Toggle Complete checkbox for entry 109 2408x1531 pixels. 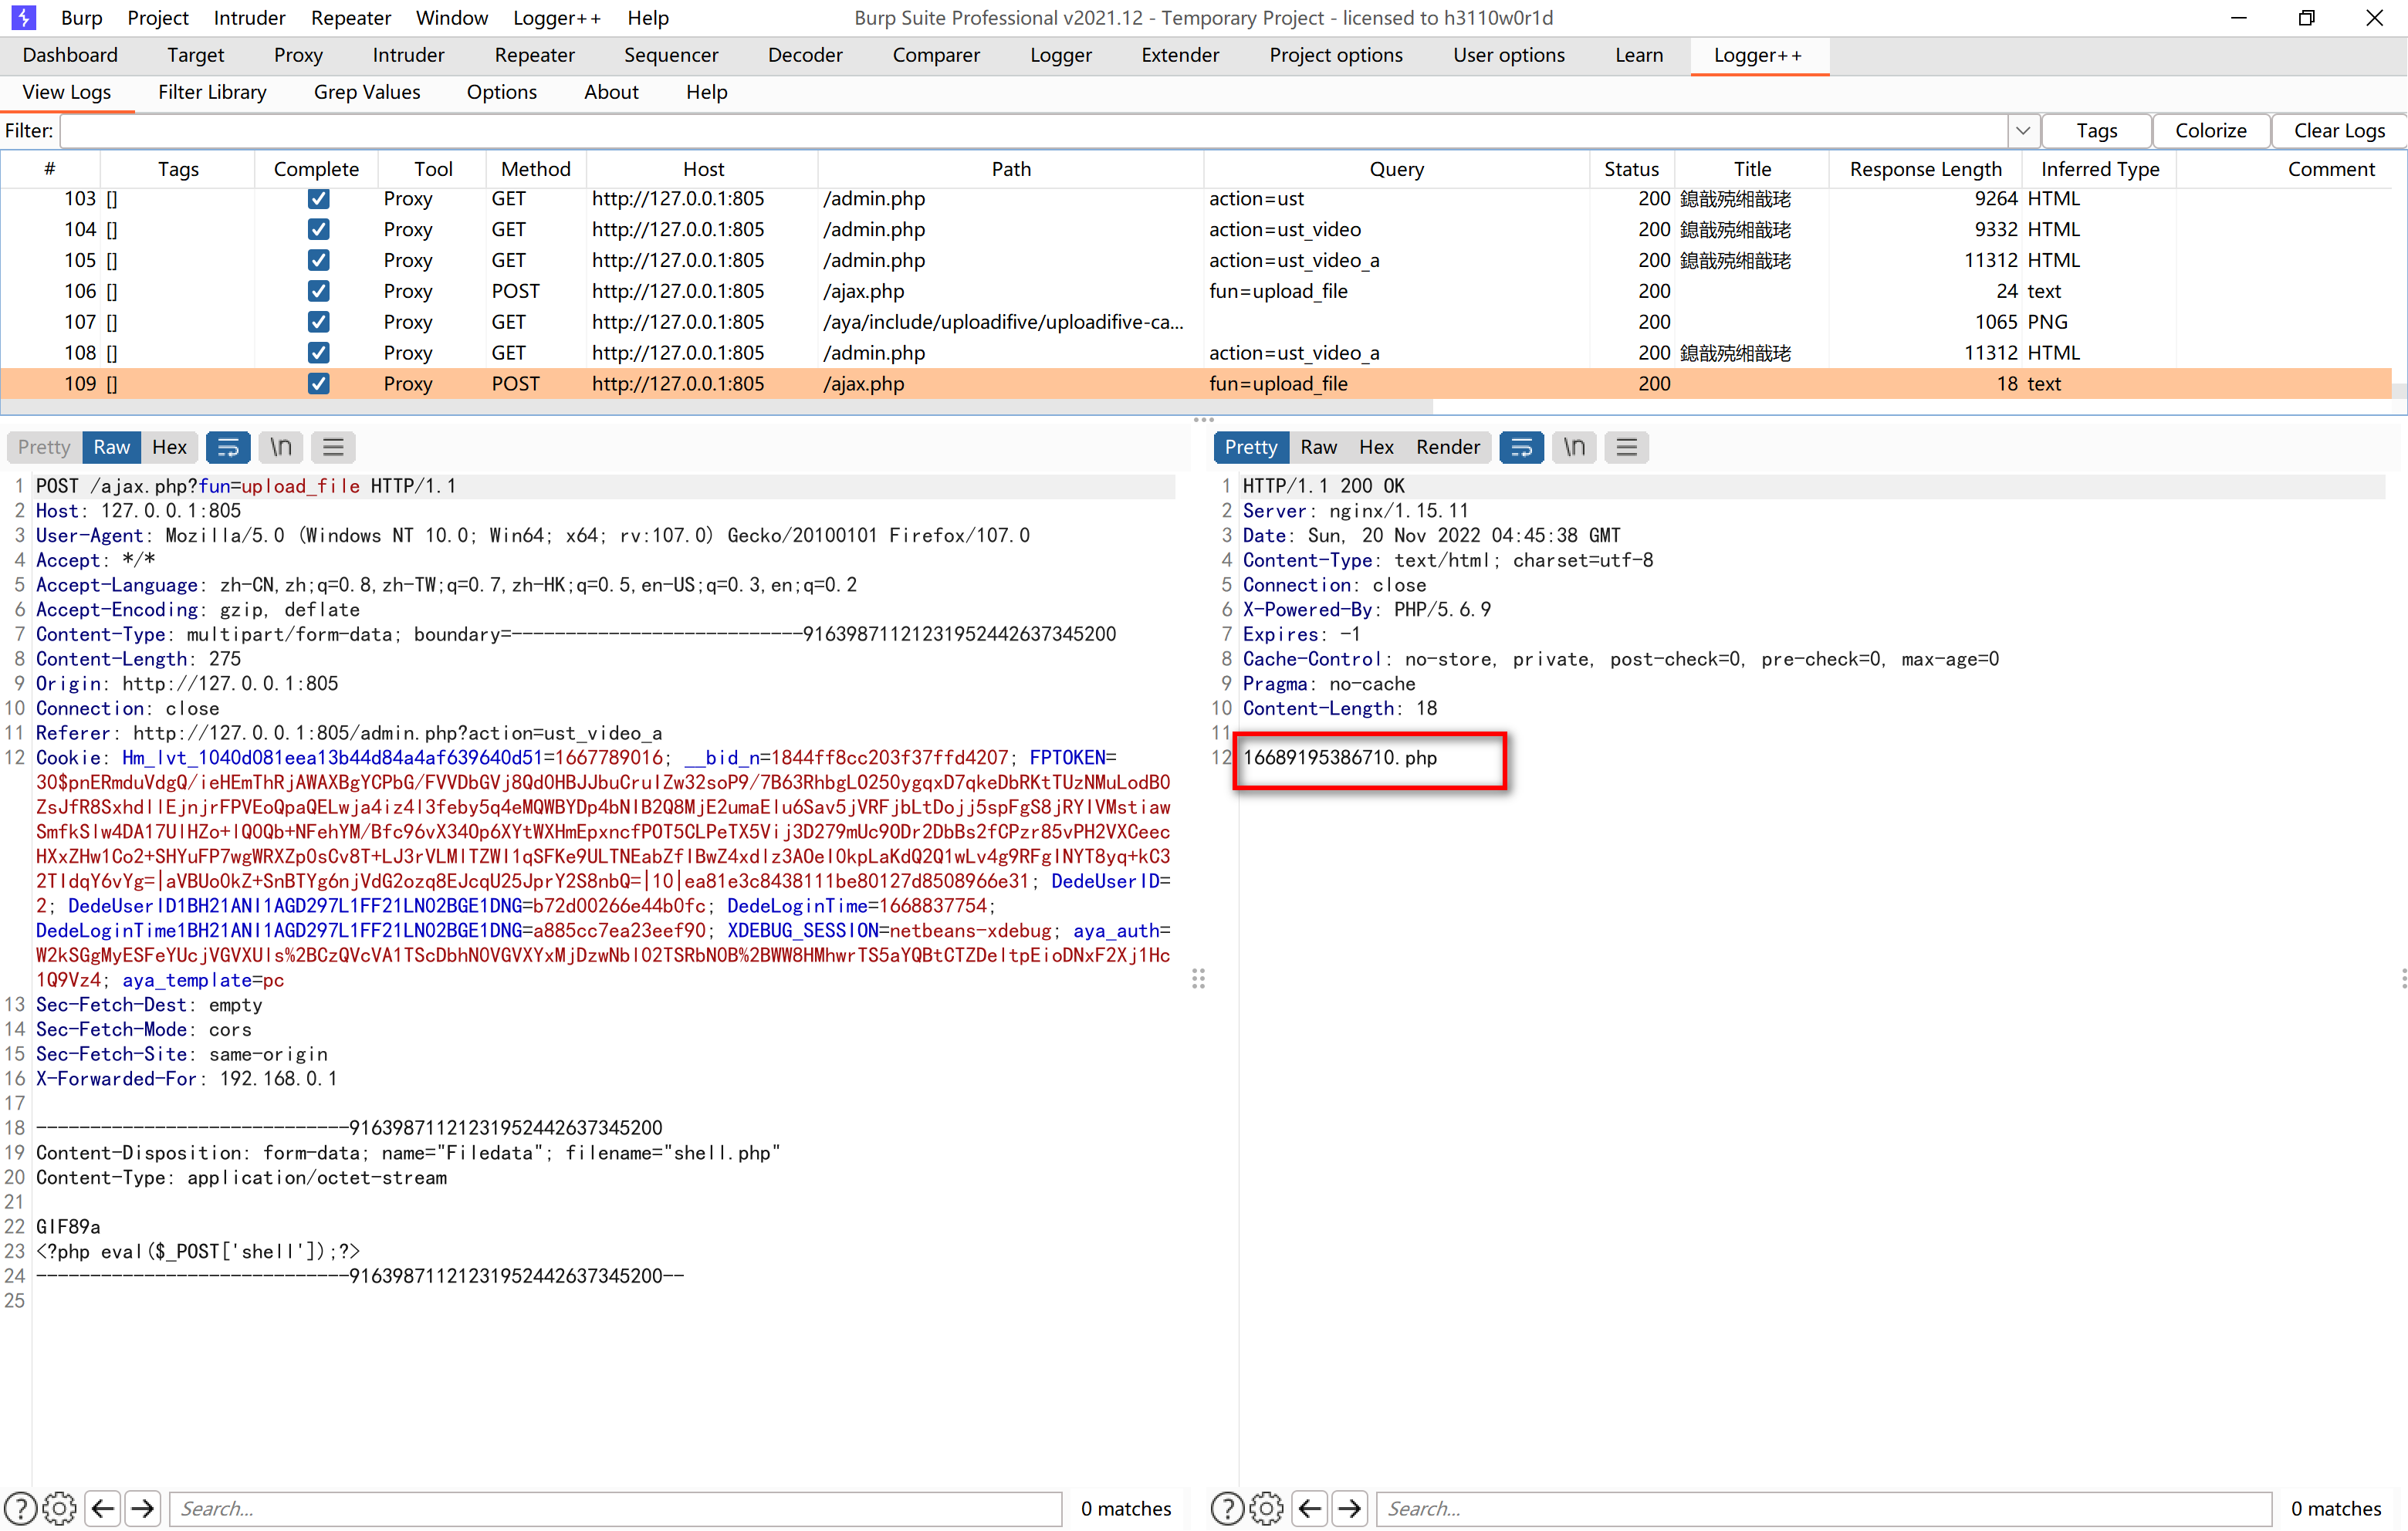click(x=318, y=384)
